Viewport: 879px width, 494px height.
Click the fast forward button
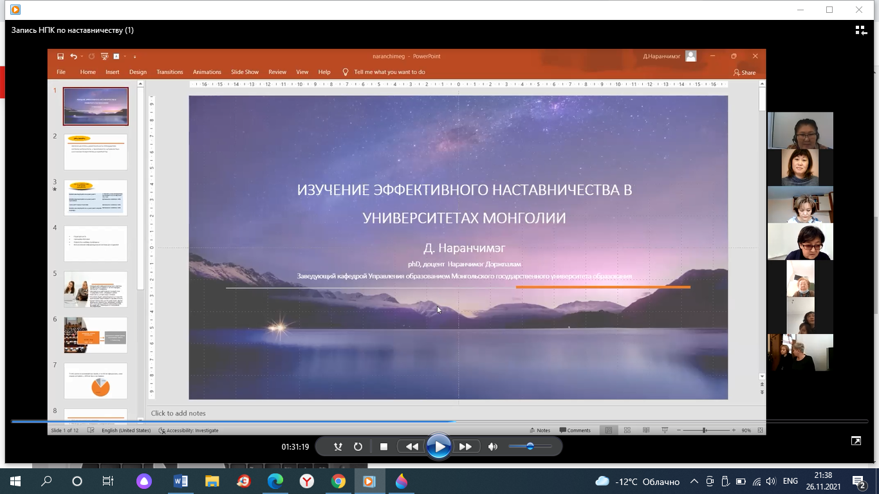(465, 446)
